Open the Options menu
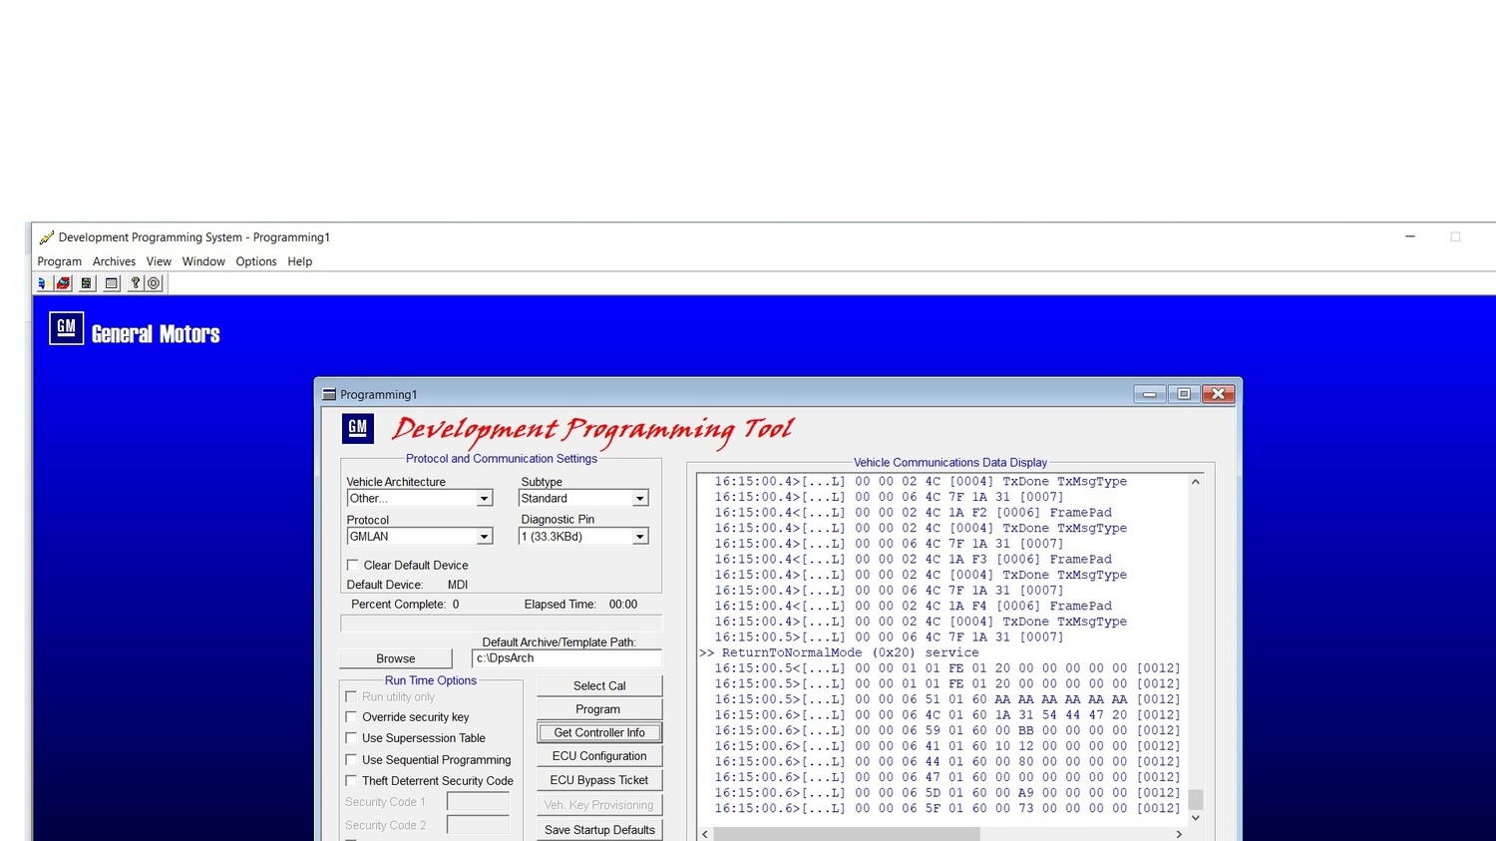The height and width of the screenshot is (841, 1496). pyautogui.click(x=256, y=261)
